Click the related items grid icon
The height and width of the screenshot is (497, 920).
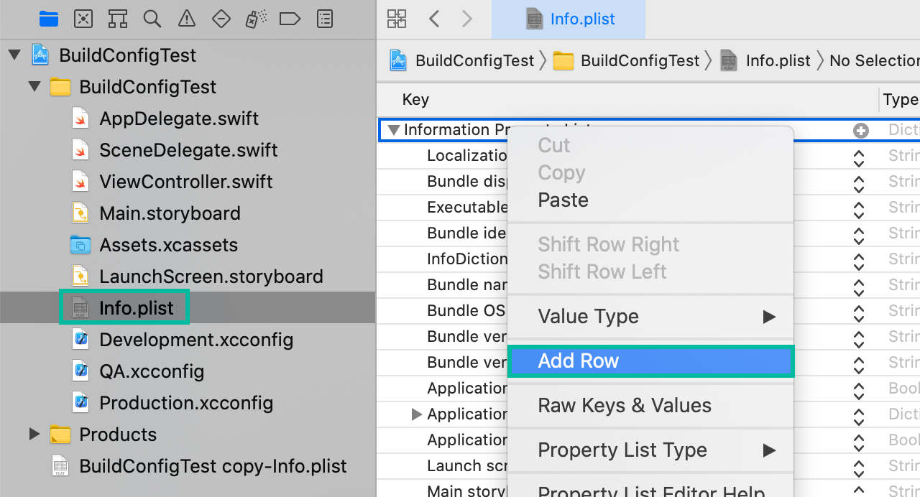click(x=397, y=19)
